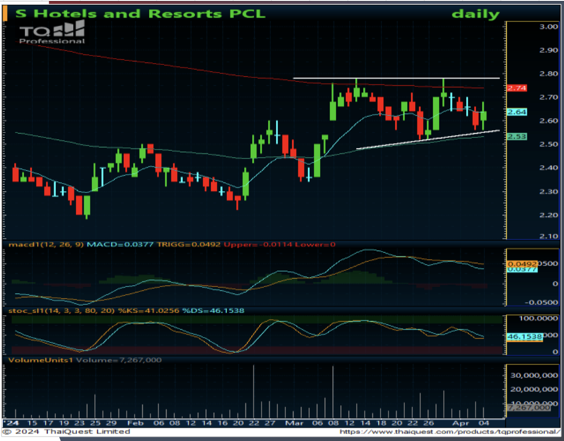Click the red 'Upper=-0.0114' readout
564x441 pixels.
258,244
